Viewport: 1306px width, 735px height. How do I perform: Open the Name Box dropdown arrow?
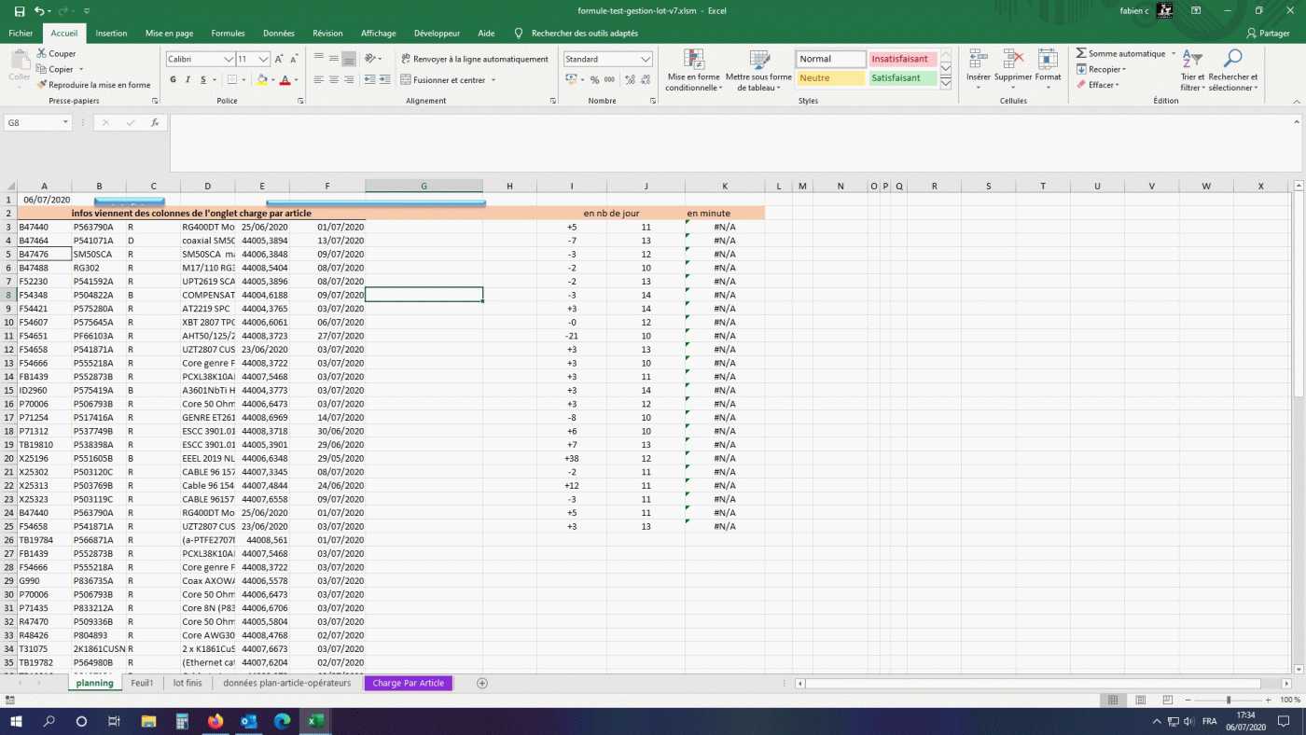pyautogui.click(x=65, y=122)
